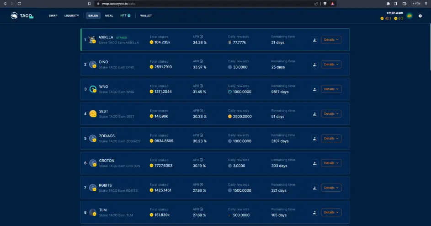
Task: Click the '42.1' balance in header
Action: (x=388, y=18)
